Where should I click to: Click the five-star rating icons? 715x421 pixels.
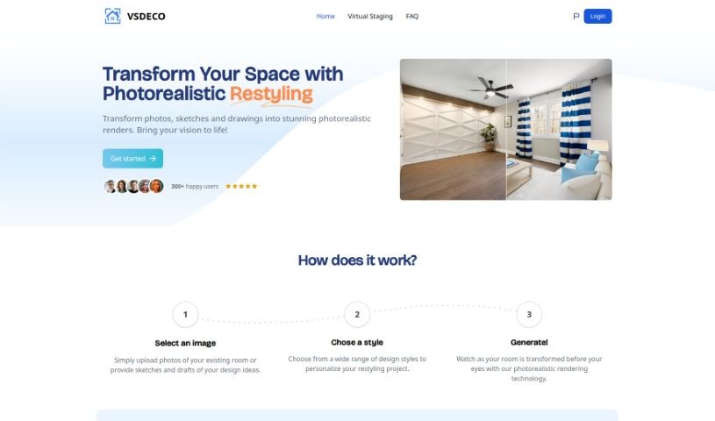241,186
